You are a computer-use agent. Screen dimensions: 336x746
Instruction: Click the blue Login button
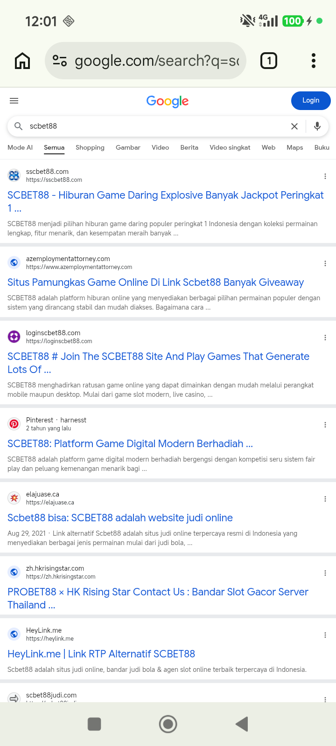(x=311, y=101)
